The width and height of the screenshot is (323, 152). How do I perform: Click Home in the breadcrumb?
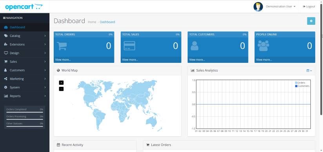92,22
